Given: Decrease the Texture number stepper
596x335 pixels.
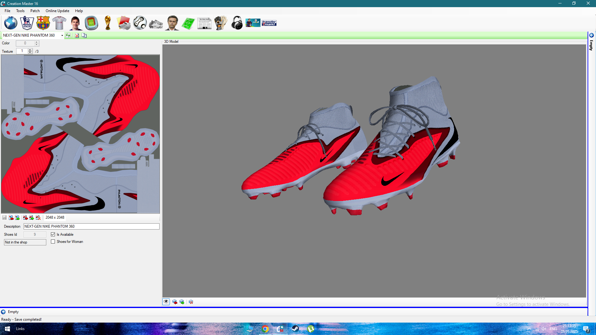Looking at the screenshot, I should [x=30, y=52].
